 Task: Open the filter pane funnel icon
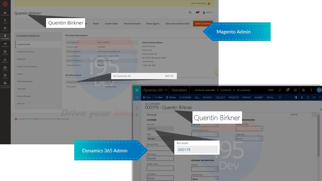pos(137,108)
